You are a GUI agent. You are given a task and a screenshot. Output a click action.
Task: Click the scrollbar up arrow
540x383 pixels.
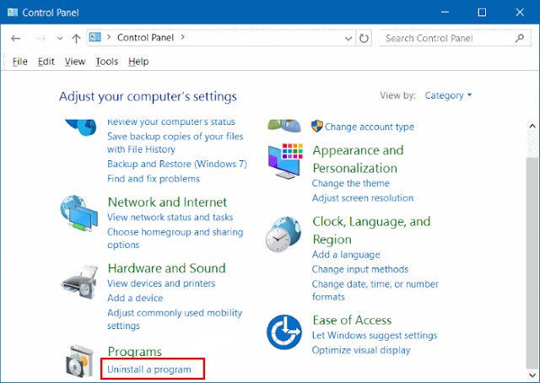[532, 126]
